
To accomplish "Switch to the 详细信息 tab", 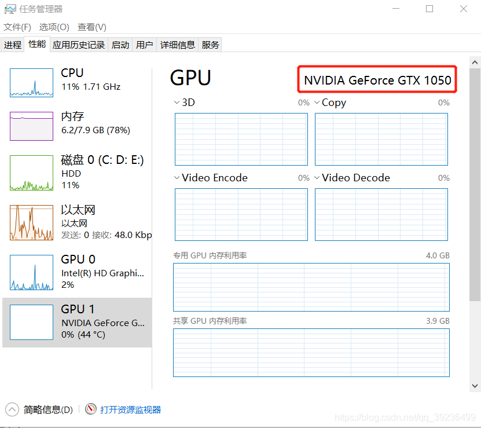I will [x=178, y=45].
